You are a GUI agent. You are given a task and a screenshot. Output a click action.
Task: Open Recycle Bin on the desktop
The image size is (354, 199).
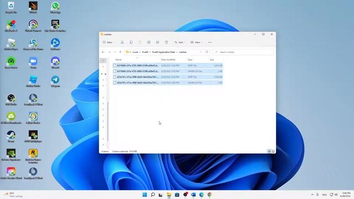tap(11, 7)
